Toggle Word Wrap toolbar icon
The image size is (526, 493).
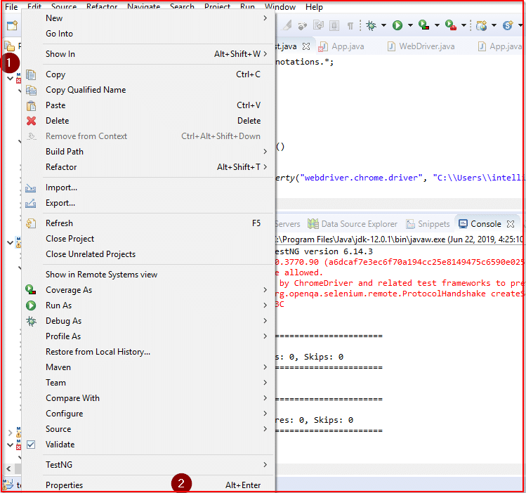tap(318, 25)
